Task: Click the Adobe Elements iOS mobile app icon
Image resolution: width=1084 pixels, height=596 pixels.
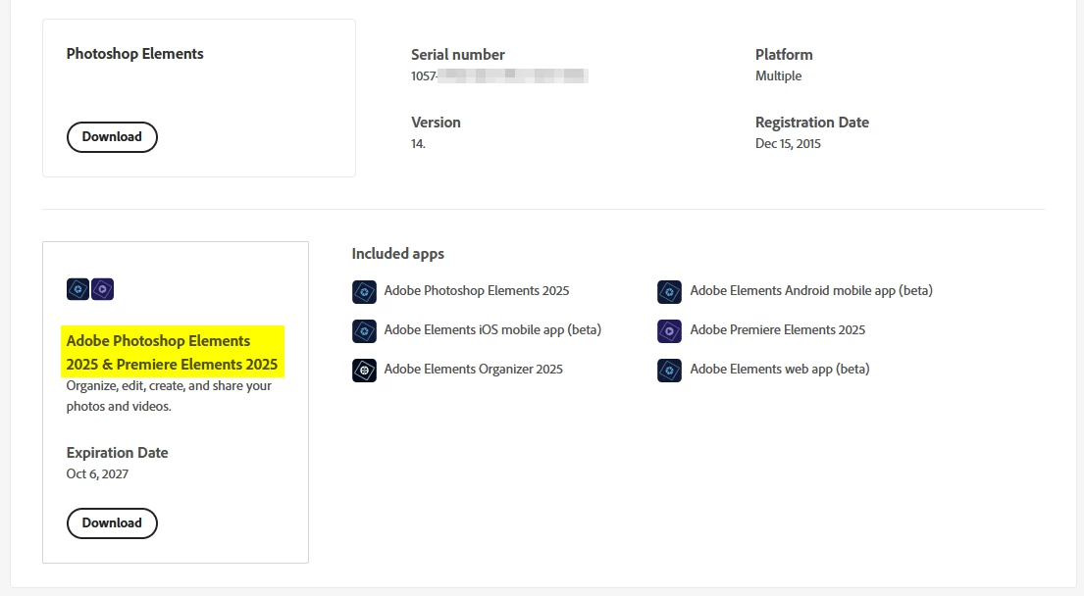Action: click(x=364, y=330)
